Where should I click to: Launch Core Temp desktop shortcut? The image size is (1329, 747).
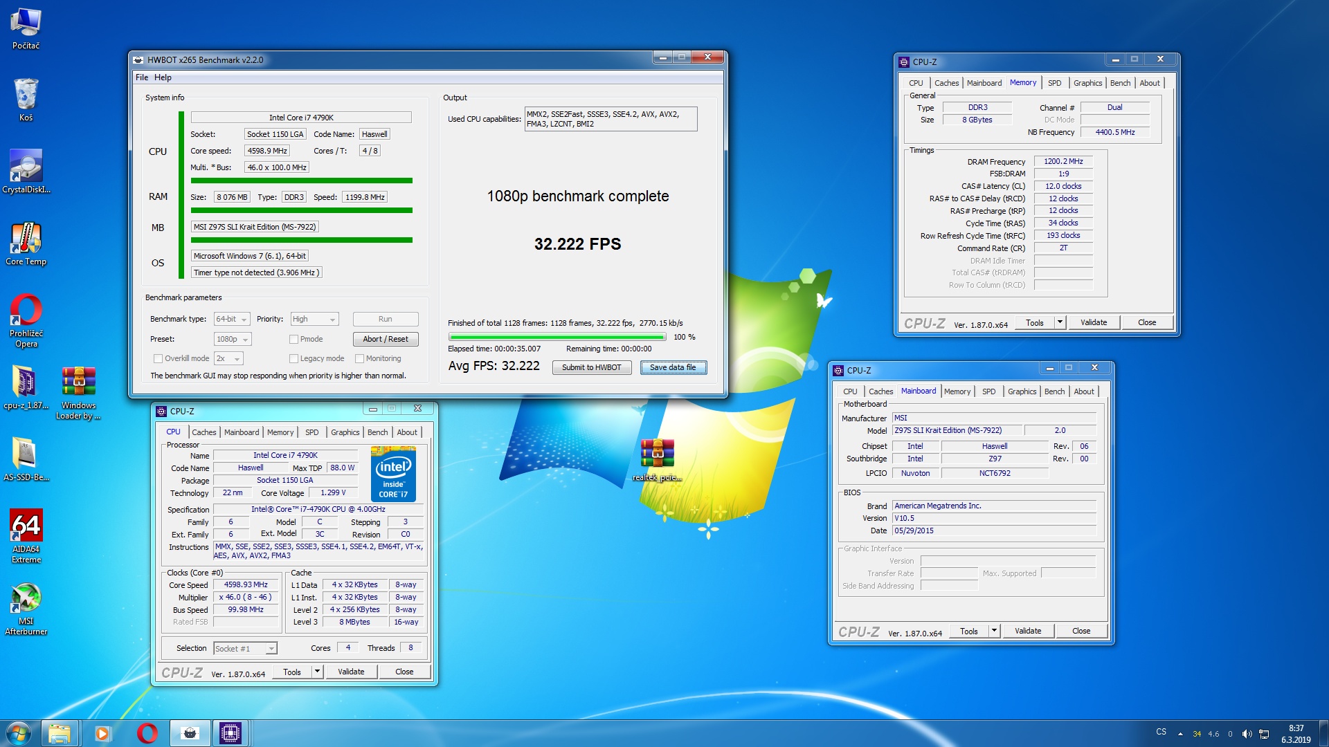click(x=26, y=244)
